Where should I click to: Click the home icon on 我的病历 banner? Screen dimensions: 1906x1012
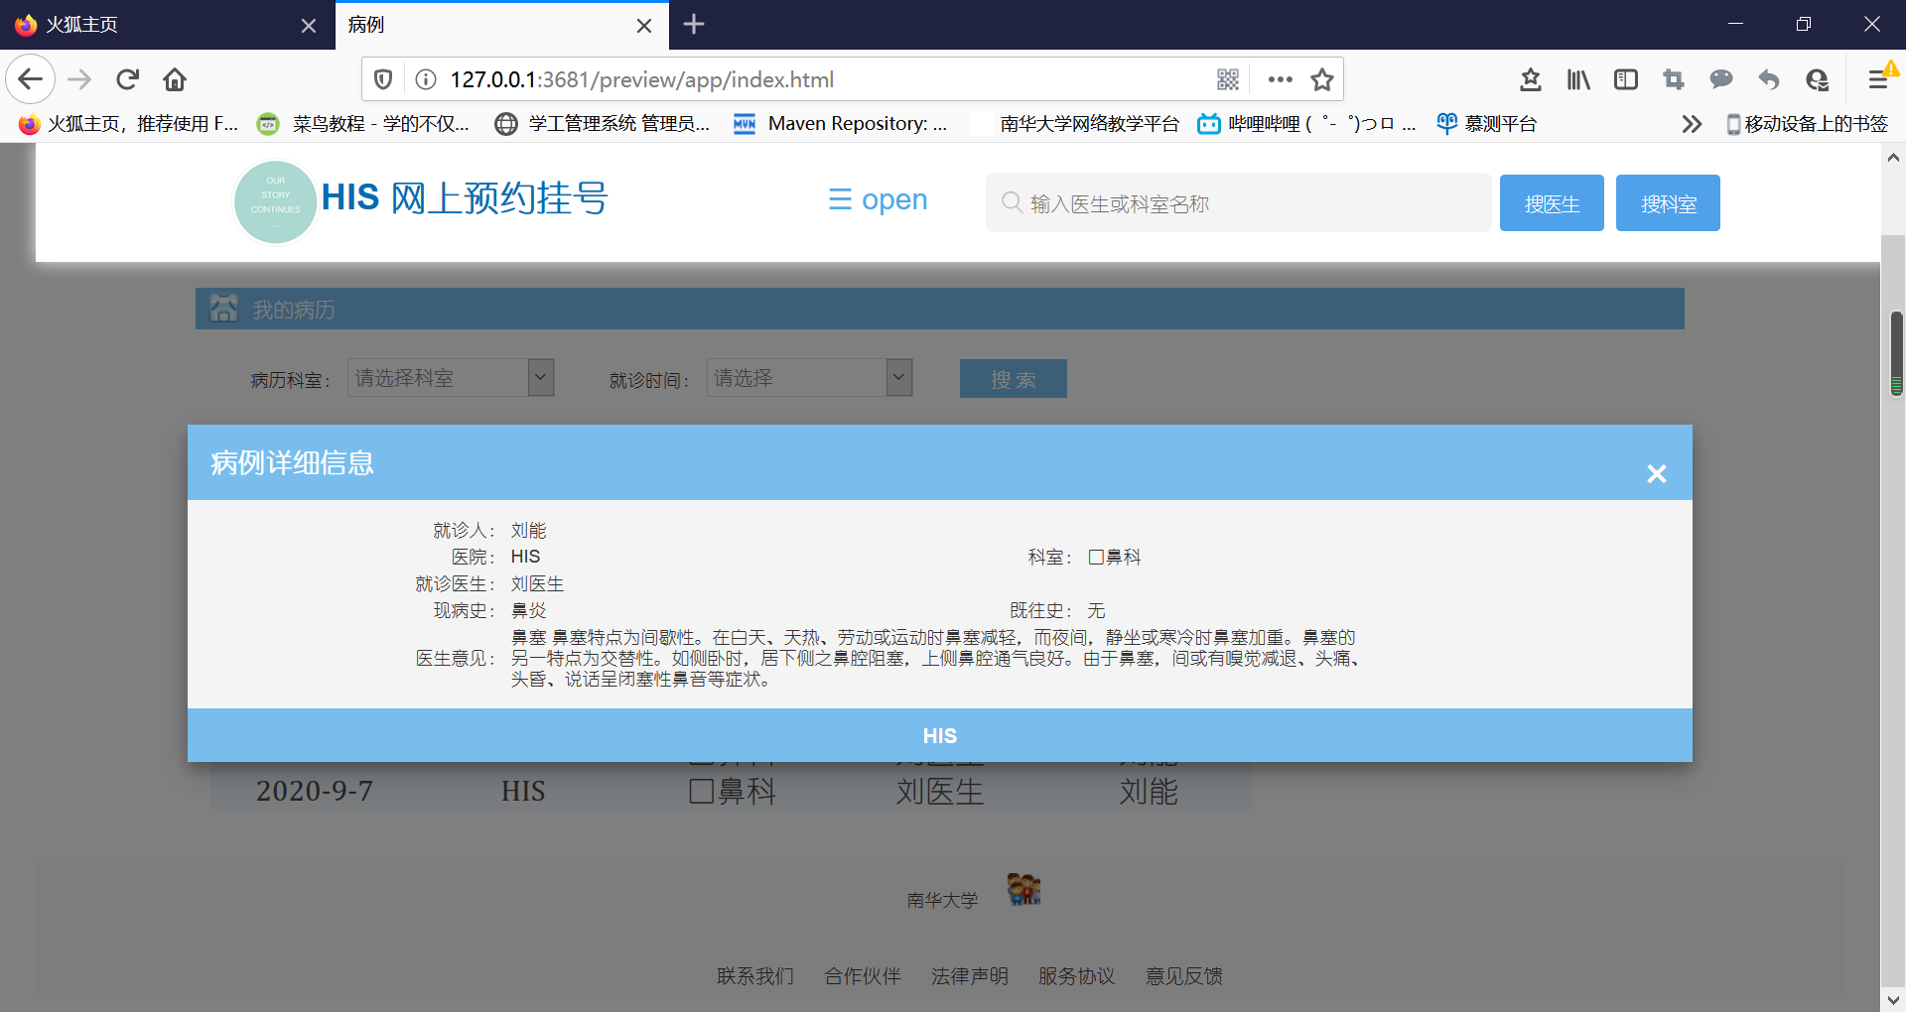(224, 308)
